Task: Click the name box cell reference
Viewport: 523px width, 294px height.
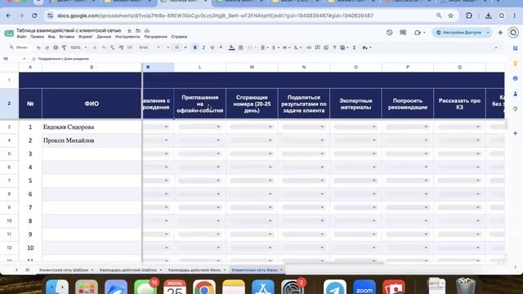Action: (13, 59)
